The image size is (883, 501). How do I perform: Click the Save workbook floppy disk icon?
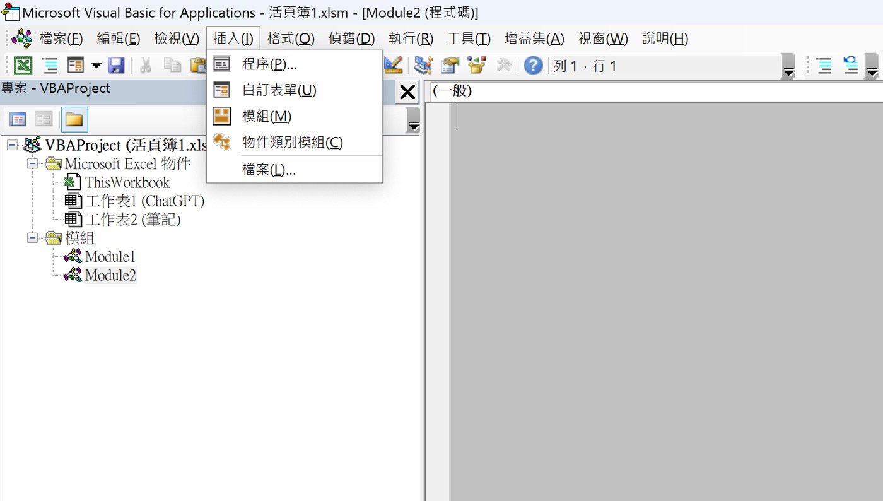[x=116, y=66]
